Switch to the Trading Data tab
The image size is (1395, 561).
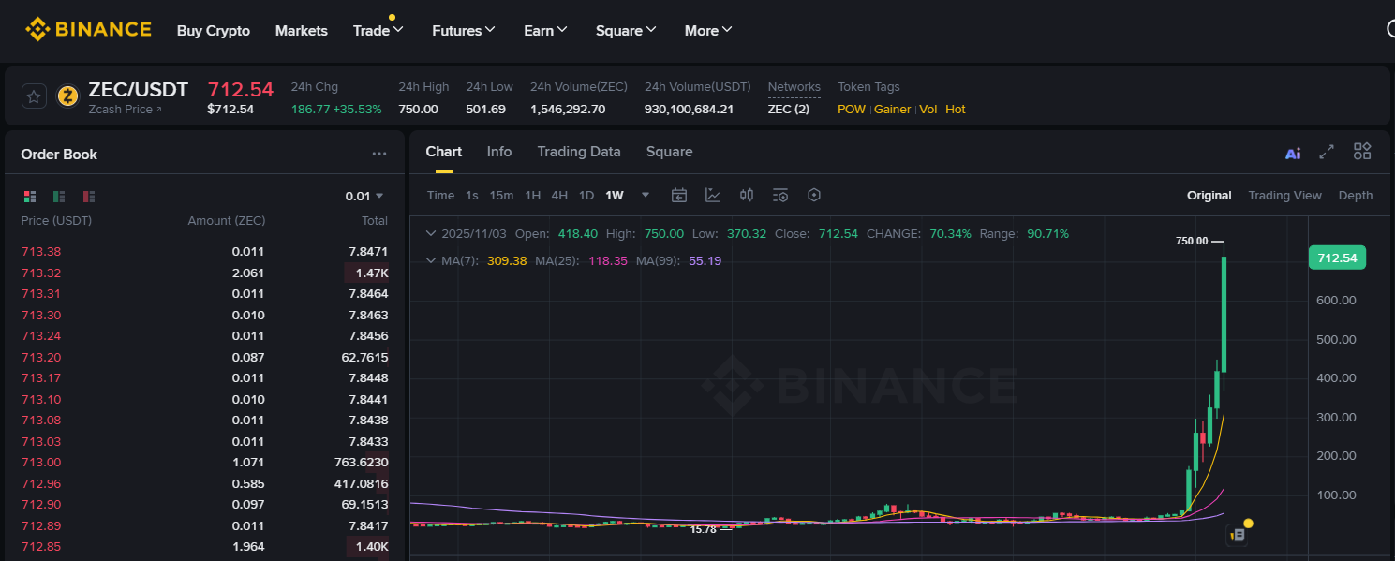[579, 151]
